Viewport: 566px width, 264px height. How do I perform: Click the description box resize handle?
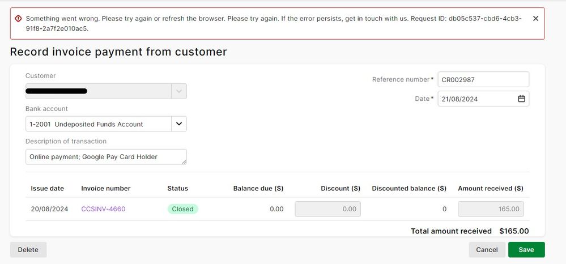[x=184, y=162]
